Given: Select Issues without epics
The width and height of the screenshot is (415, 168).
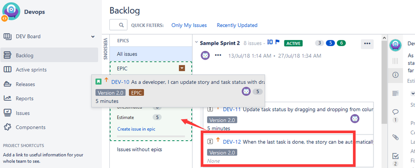Looking at the screenshot, I should [139, 149].
